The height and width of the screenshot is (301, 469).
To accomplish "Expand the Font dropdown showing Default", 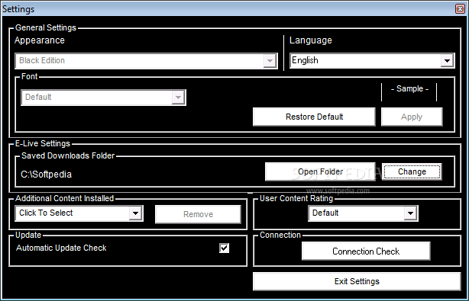I will click(103, 98).
